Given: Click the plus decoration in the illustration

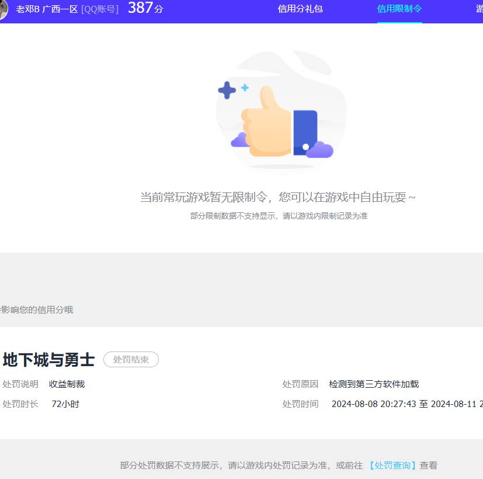Looking at the screenshot, I should coord(227,89).
